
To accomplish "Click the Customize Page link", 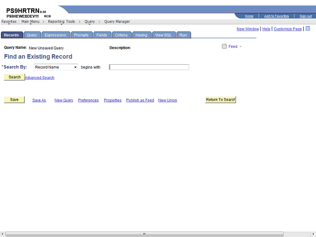I will [287, 29].
